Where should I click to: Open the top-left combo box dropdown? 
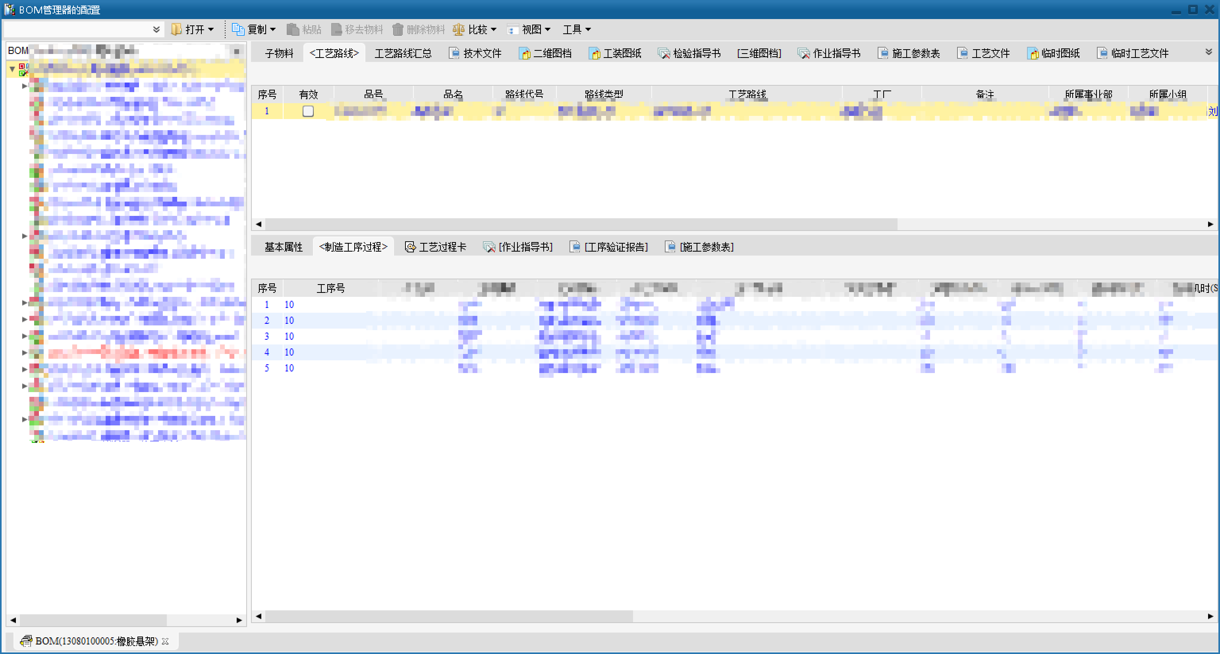tap(156, 29)
